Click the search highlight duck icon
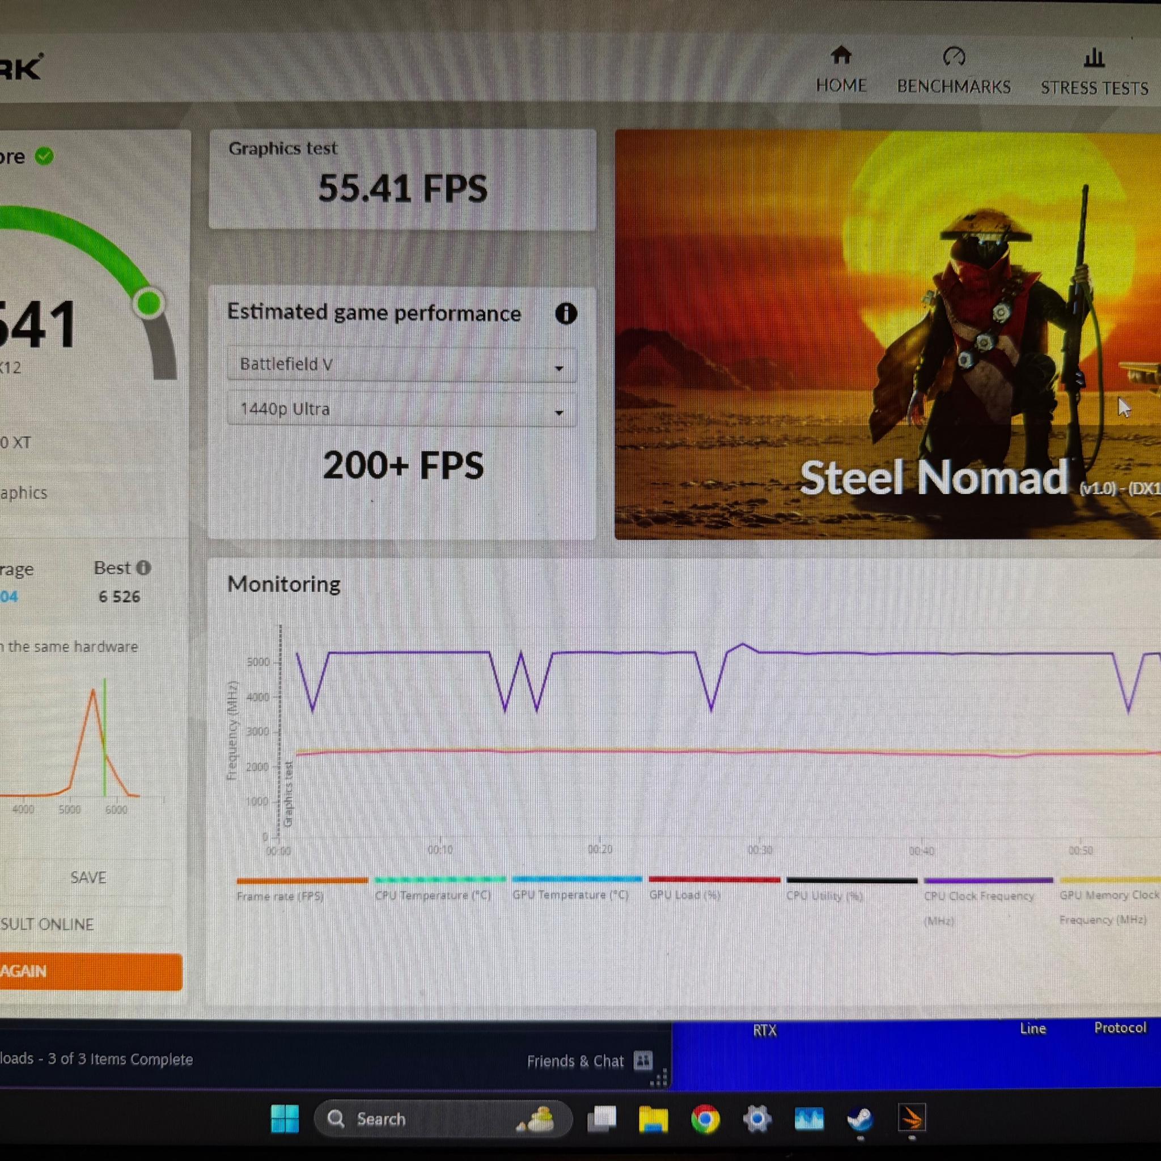Screen dimensions: 1161x1161 (536, 1120)
